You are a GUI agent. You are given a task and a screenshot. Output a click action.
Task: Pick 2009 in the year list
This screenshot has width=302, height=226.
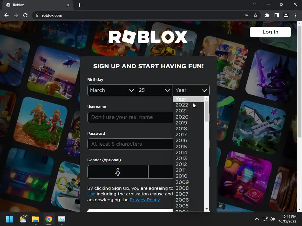tap(188, 182)
